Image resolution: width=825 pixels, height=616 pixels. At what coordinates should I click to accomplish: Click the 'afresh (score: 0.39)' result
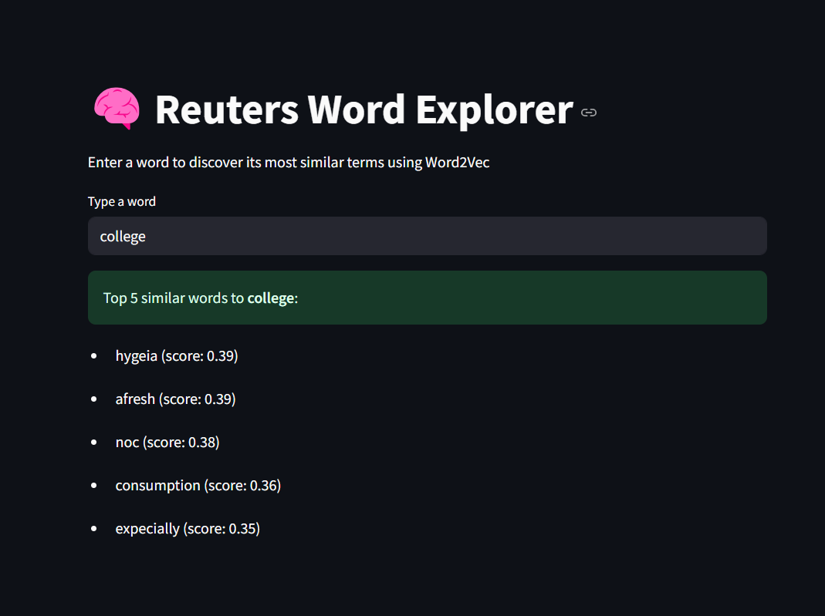tap(175, 399)
